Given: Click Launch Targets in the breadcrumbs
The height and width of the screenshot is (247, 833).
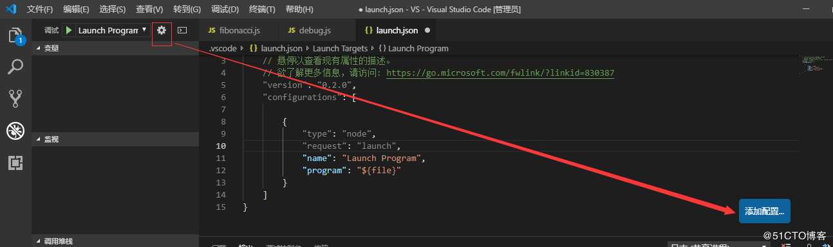Looking at the screenshot, I should pyautogui.click(x=341, y=48).
